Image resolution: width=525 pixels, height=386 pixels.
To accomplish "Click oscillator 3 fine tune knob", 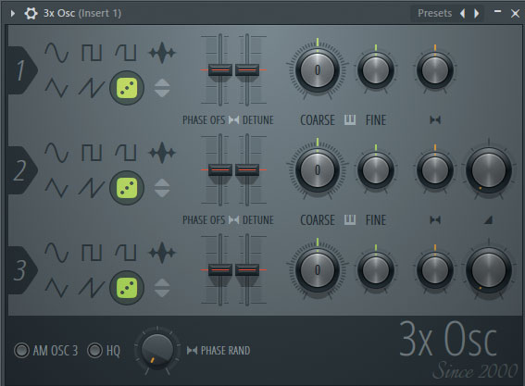I will point(376,270).
